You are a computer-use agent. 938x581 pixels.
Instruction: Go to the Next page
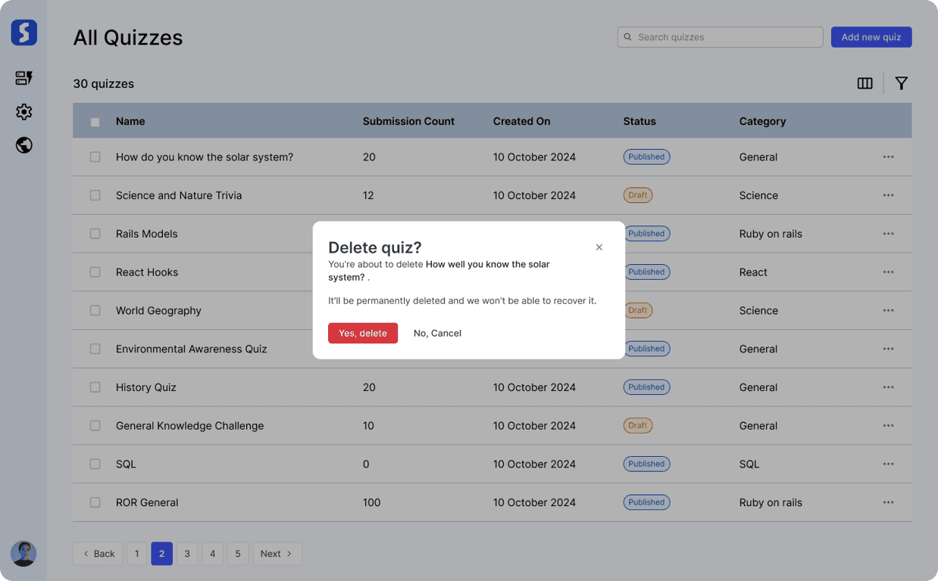(277, 554)
